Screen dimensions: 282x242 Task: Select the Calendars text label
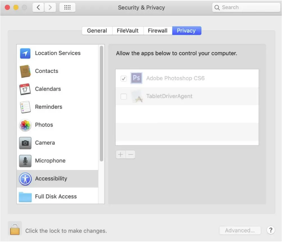pos(48,89)
